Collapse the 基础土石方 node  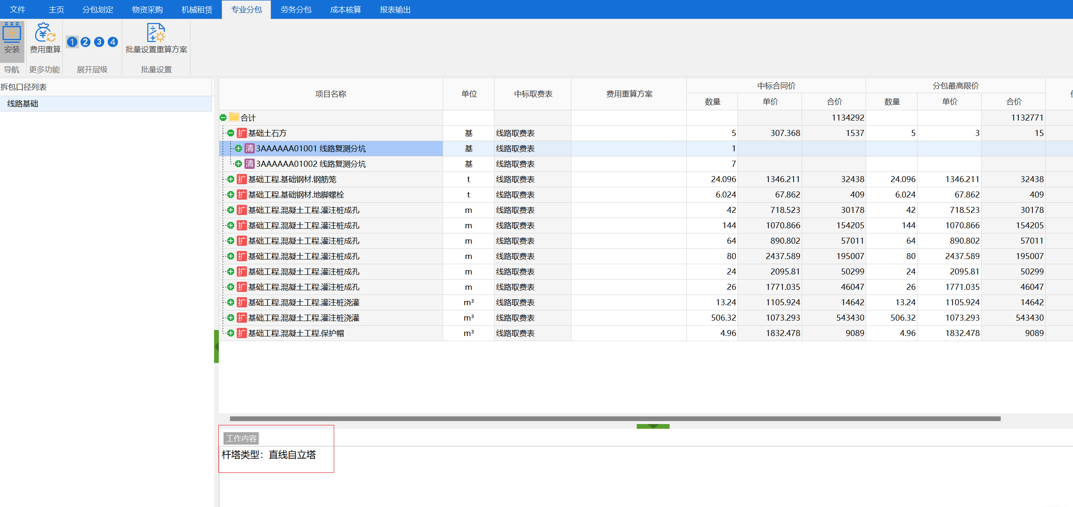231,133
